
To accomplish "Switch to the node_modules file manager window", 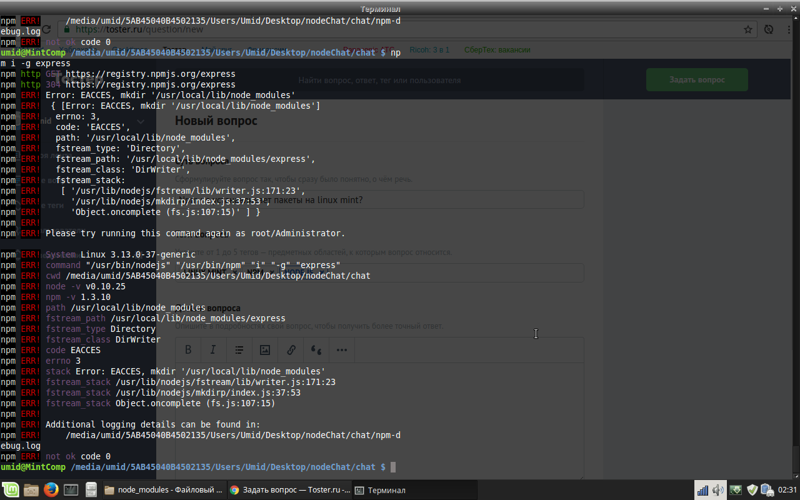I will pos(163,490).
